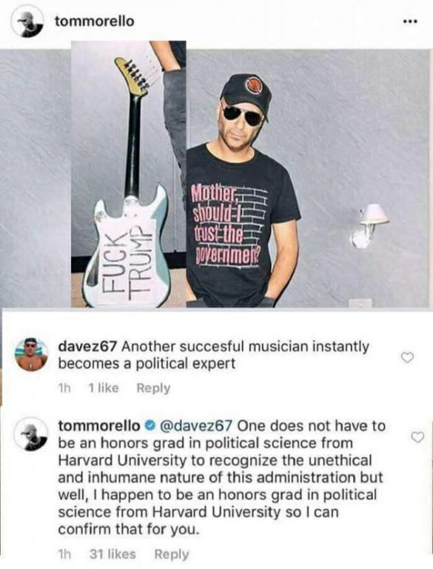View the '31 likes' on tommorello's reply
Screen dimensions: 433x569
(113, 554)
